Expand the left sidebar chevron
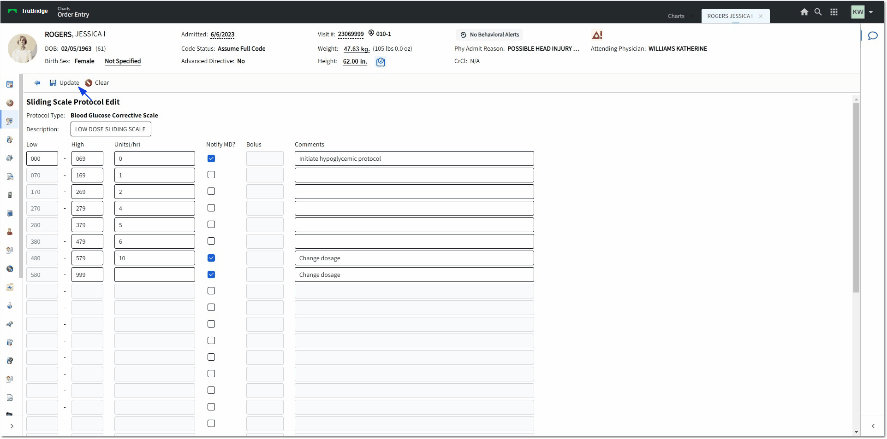This screenshot has width=887, height=439. pos(12,426)
